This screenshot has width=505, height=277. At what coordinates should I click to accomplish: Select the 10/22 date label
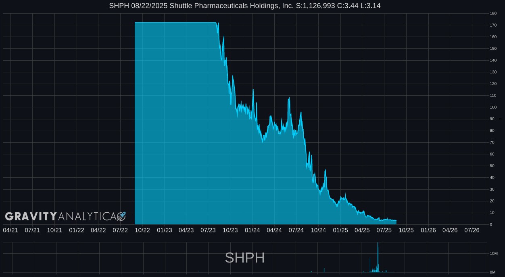coord(142,230)
